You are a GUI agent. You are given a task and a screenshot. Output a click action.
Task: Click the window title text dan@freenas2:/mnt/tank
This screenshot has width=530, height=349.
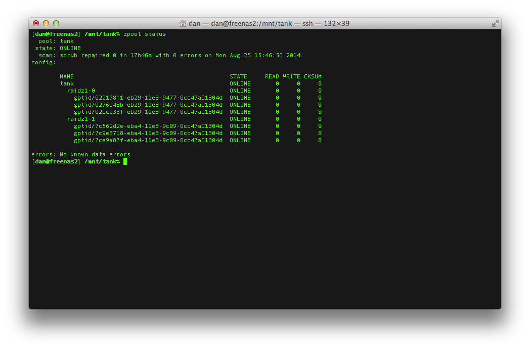click(251, 23)
